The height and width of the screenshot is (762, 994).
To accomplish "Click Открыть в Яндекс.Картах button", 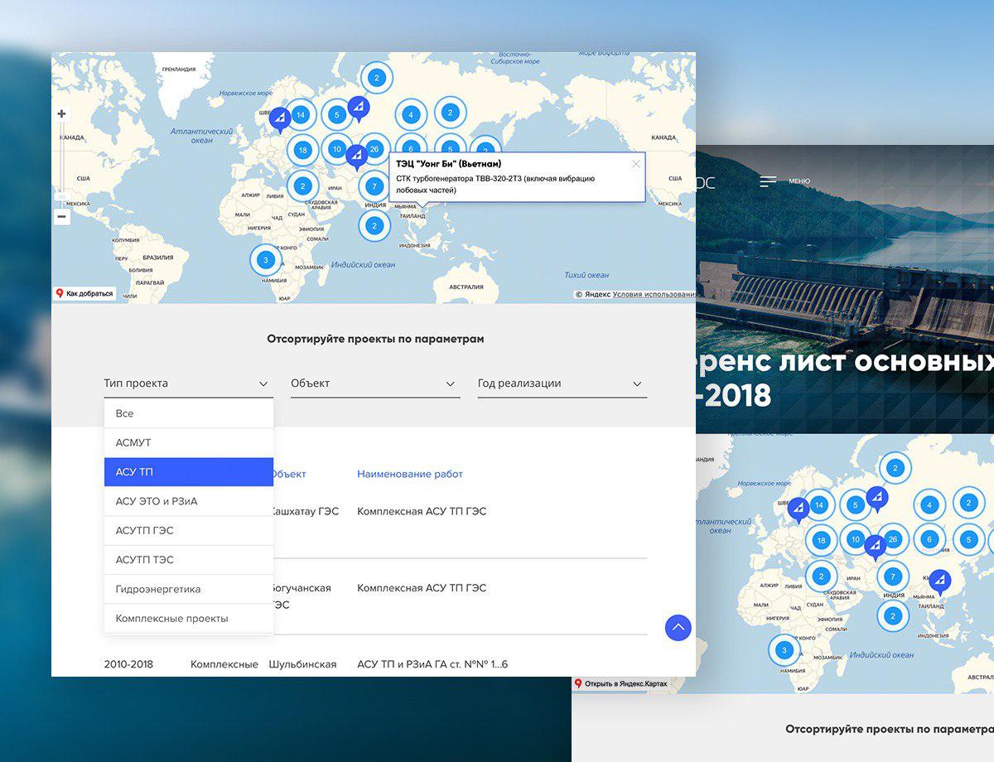I will coord(621,684).
